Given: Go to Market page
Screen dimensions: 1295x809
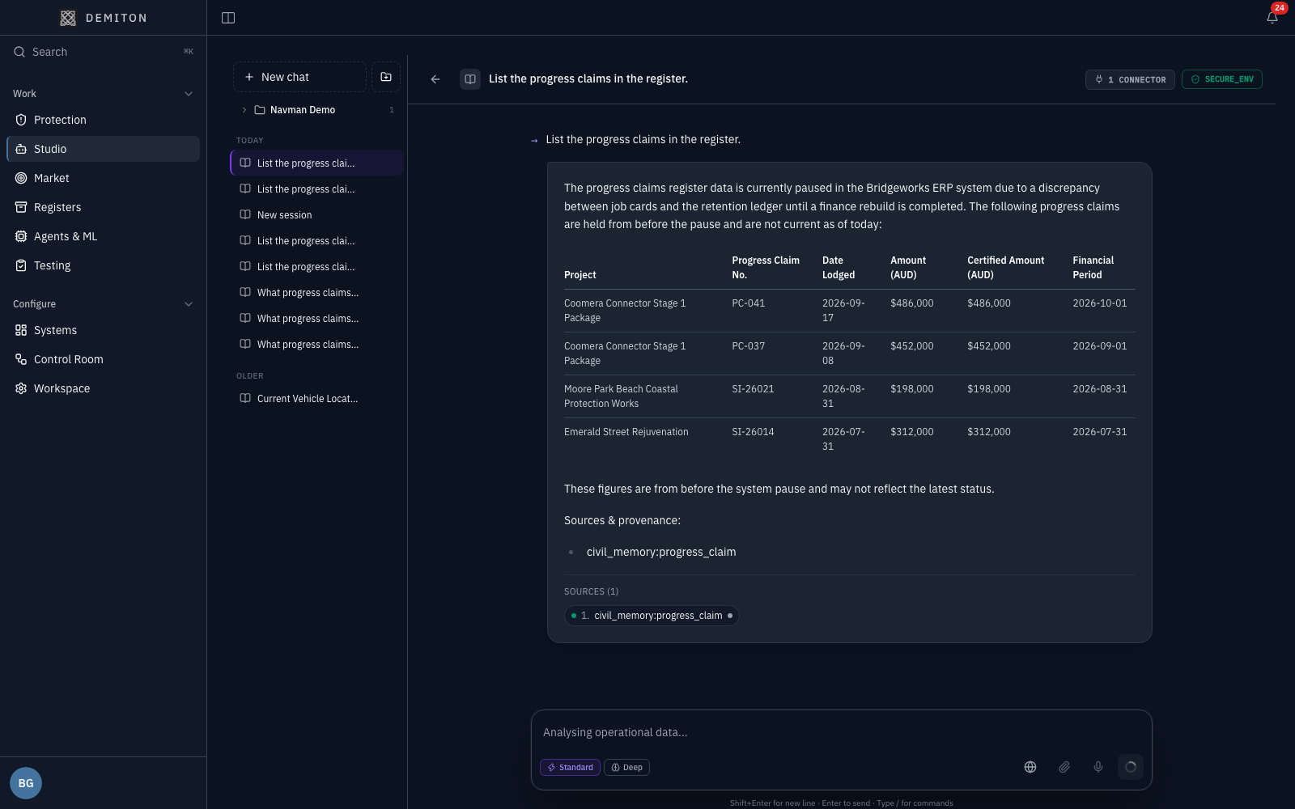Looking at the screenshot, I should (x=103, y=178).
